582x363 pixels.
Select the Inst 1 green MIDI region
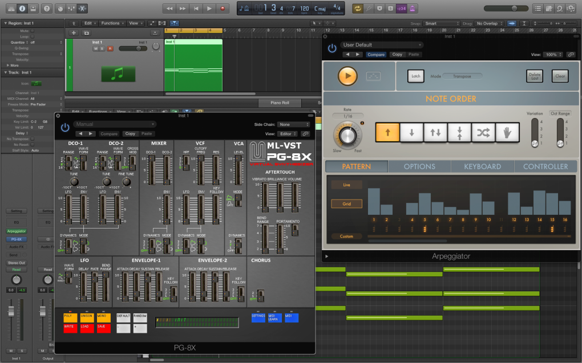193,66
